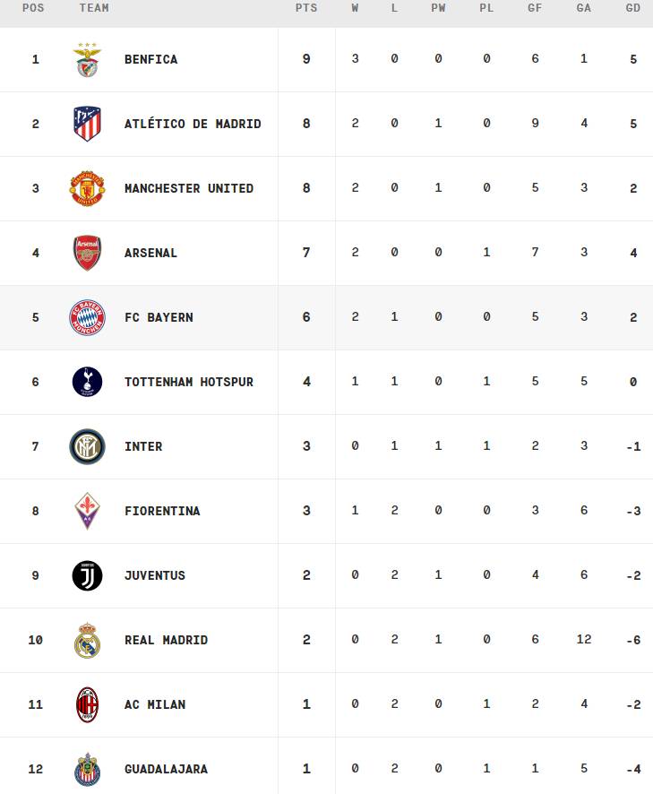Click the FC Bayern crest
Viewport: 653px width, 794px height.
pos(87,317)
